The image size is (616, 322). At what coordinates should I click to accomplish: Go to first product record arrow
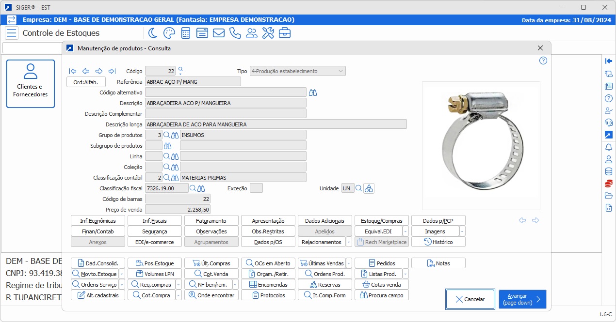(x=73, y=71)
